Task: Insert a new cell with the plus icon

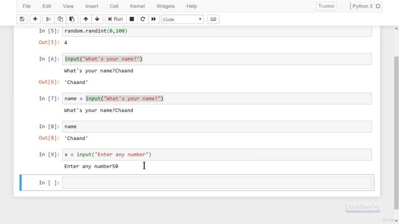Action: tap(35, 19)
